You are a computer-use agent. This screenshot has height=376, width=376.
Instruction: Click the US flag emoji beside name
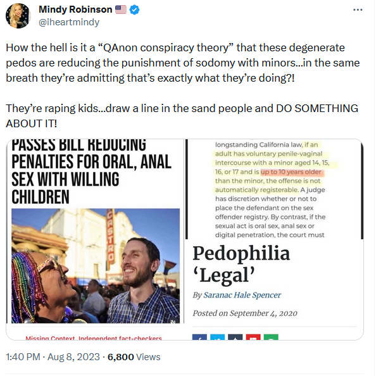[121, 9]
